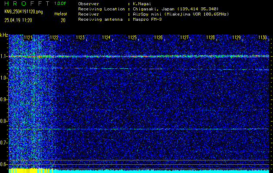This screenshot has width=273, height=173.
Task: Click the 1128 time marker
Action: click(211, 38)
